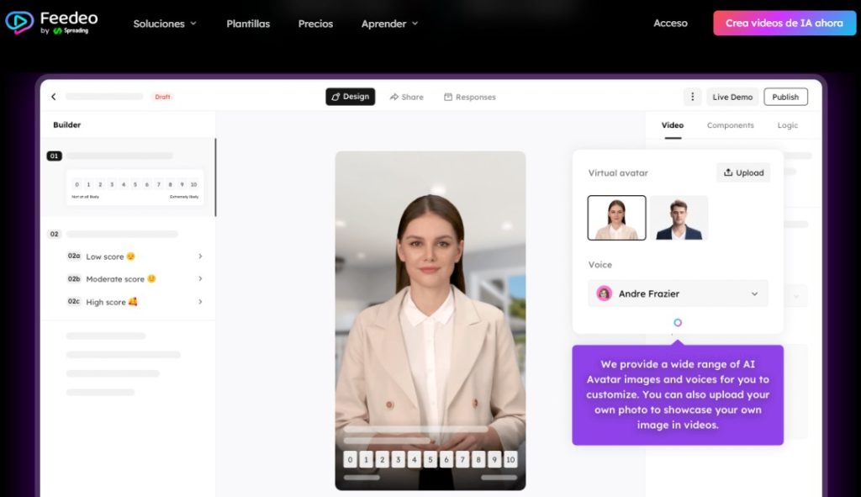Click the back arrow in builder header
The width and height of the screenshot is (861, 497).
point(54,97)
